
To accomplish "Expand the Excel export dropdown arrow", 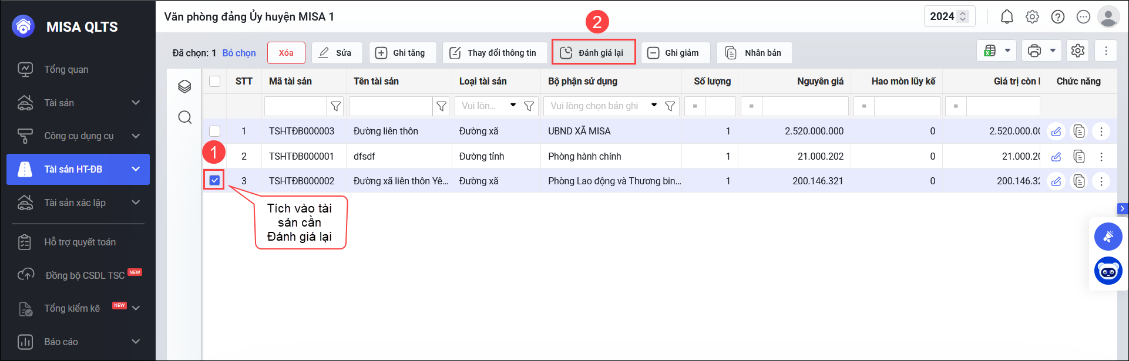I will pyautogui.click(x=1007, y=51).
